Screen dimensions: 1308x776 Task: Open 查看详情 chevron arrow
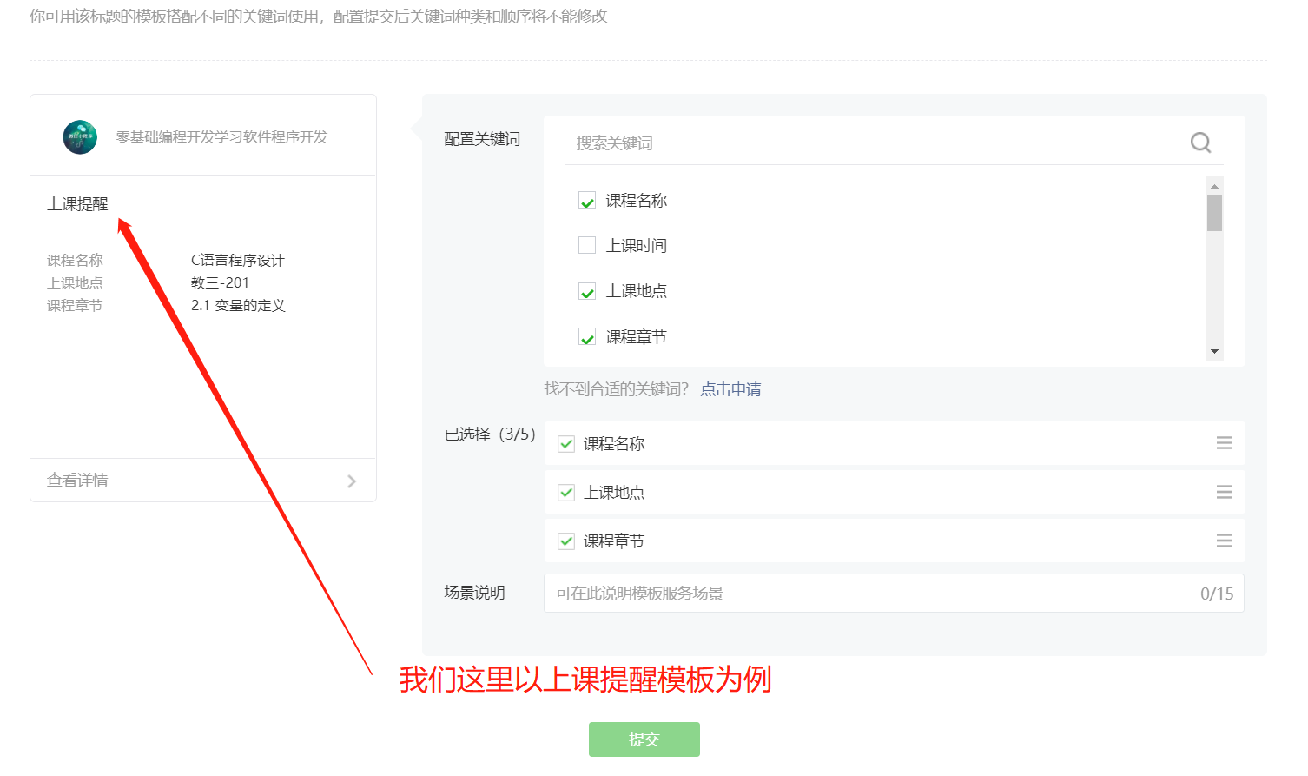(x=352, y=481)
